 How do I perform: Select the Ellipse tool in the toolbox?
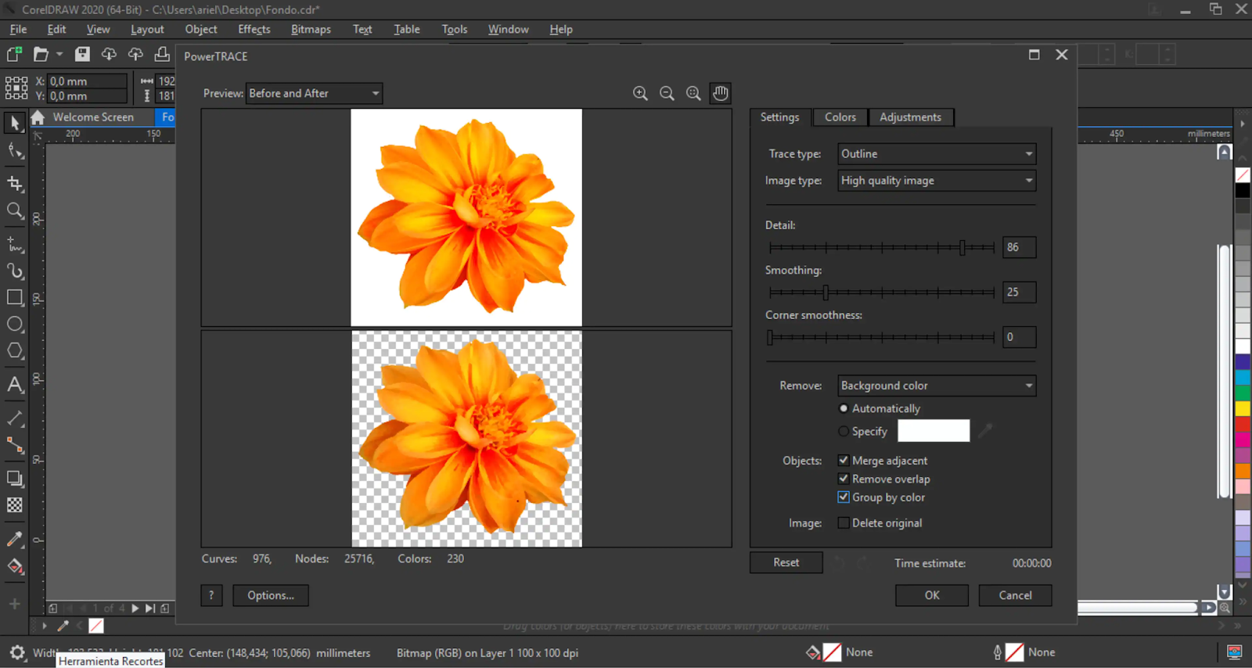click(15, 324)
